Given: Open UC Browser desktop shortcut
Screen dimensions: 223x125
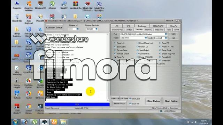Looking at the screenshot, I should pyautogui.click(x=40, y=94).
